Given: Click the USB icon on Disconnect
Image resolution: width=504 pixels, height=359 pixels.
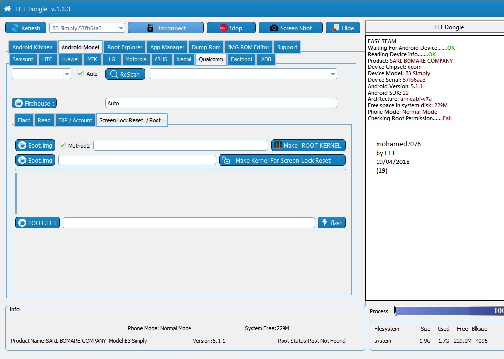Looking at the screenshot, I should coord(150,28).
